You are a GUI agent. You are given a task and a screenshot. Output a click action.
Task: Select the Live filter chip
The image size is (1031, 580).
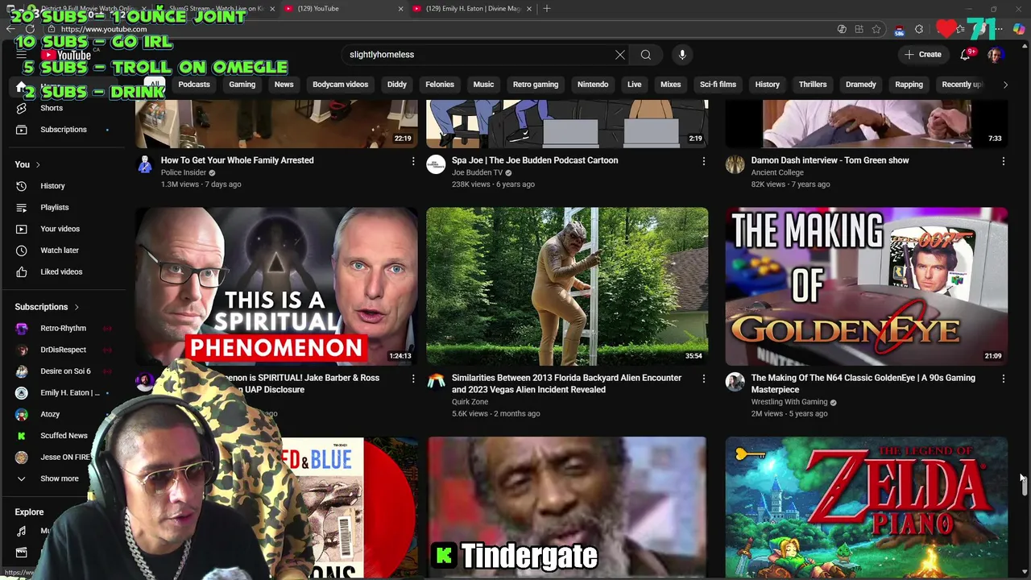[x=635, y=85]
